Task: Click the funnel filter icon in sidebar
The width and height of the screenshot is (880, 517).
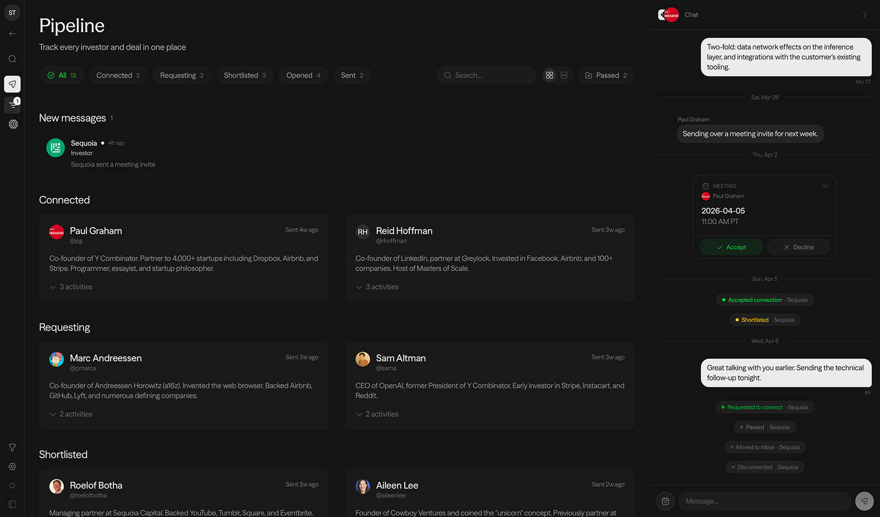Action: [x=12, y=448]
